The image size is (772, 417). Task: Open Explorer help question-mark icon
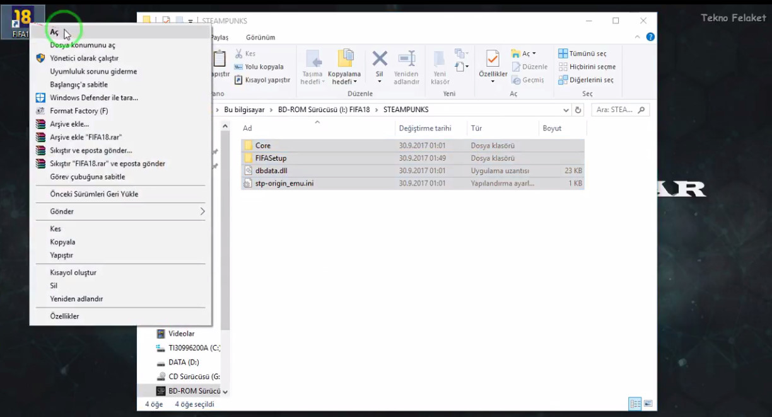(x=650, y=37)
